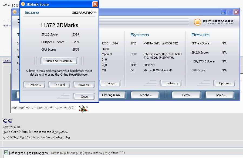
Task: Close the main 3DMark06 window
Action: [x=236, y=12]
